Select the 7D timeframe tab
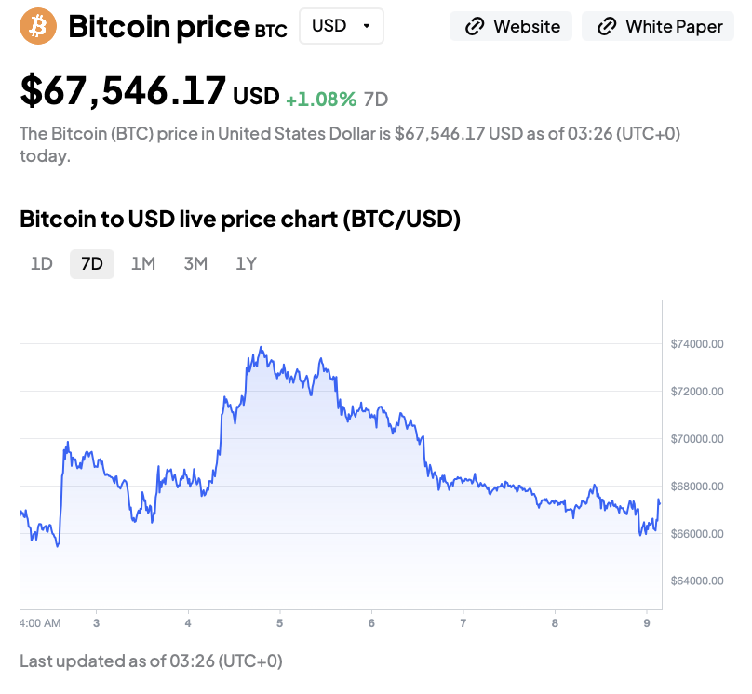752x694 pixels. 92,263
